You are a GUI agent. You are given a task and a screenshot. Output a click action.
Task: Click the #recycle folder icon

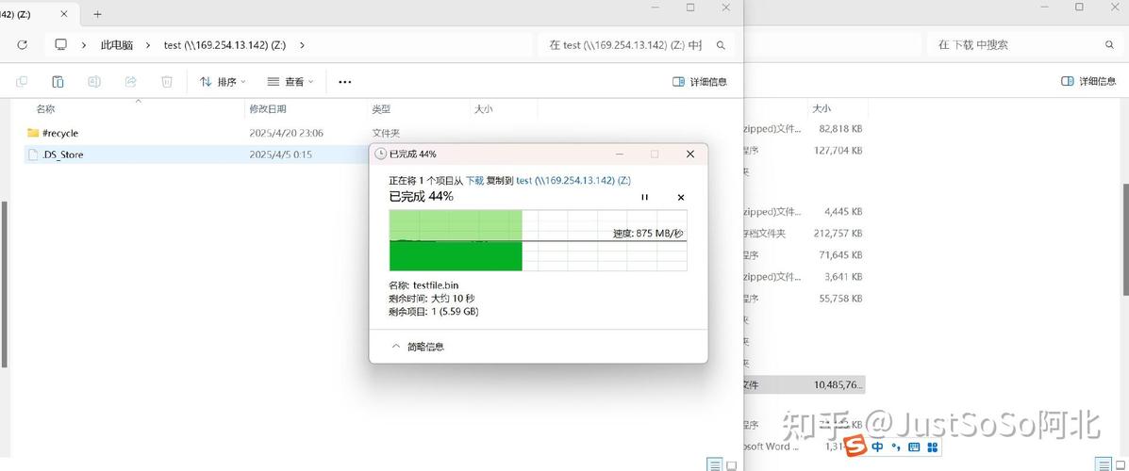(x=32, y=133)
